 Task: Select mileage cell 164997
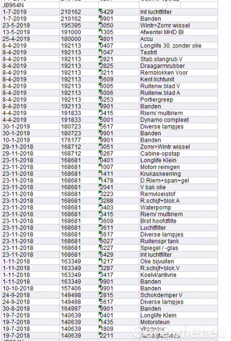coord(79,308)
